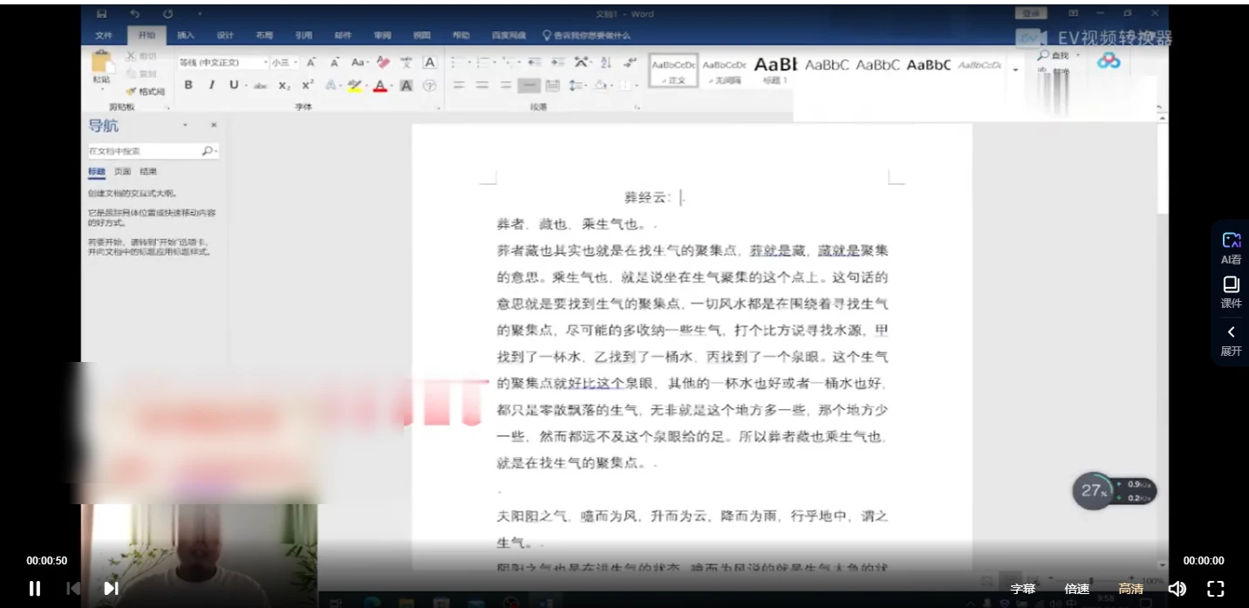Click the Redo icon in Word
The height and width of the screenshot is (608, 1249).
coord(167,14)
